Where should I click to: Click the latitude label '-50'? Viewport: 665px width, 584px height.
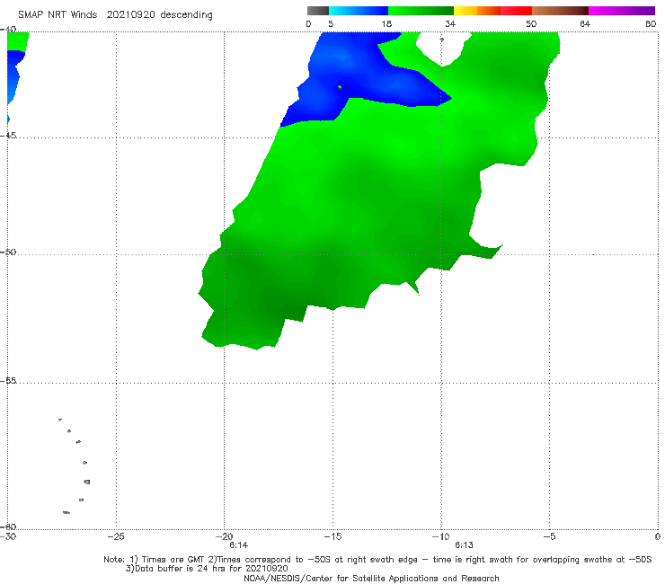[x=8, y=252]
